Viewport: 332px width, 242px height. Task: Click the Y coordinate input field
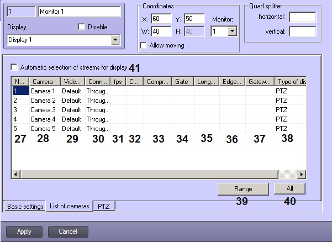click(194, 19)
